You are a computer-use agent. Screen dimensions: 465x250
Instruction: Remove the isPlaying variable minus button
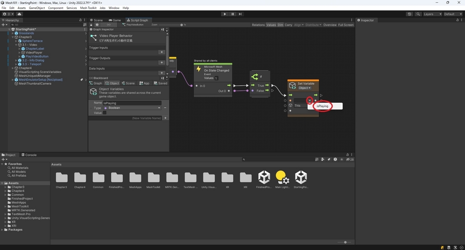tap(165, 108)
